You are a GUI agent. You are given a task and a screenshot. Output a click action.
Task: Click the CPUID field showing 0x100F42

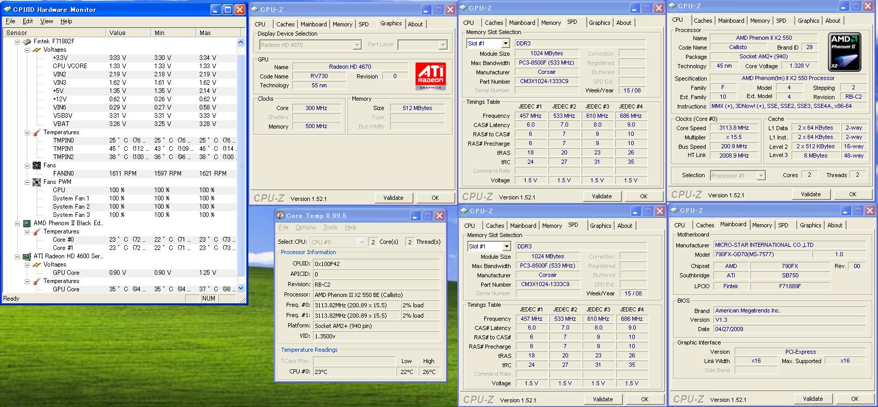tap(377, 264)
